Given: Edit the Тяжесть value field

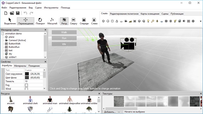Looking at the screenshot, I should coord(34,81).
